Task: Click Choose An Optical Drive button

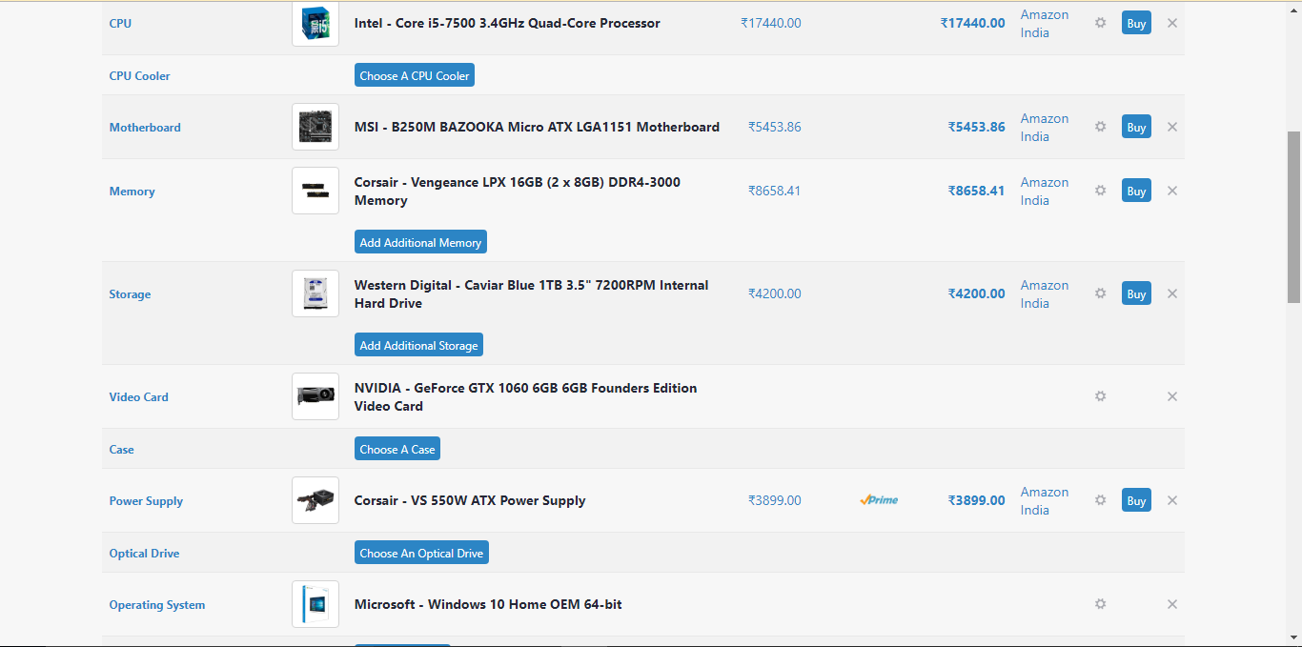Action: 421,553
